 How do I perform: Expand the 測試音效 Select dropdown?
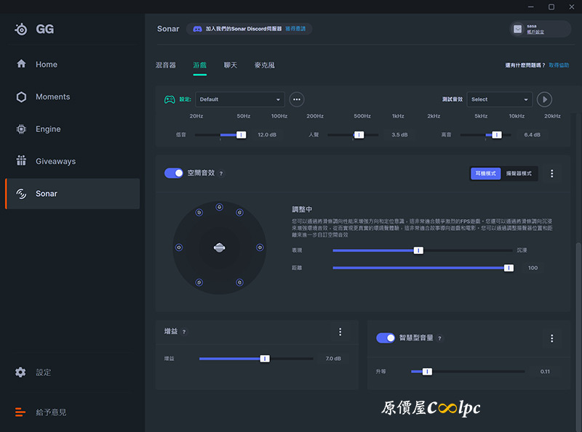tap(499, 99)
